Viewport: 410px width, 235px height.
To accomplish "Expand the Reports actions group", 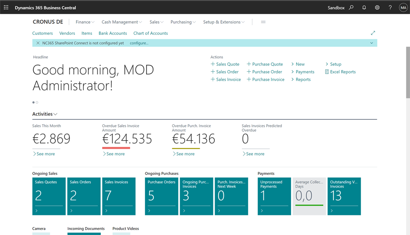I will tap(301, 79).
